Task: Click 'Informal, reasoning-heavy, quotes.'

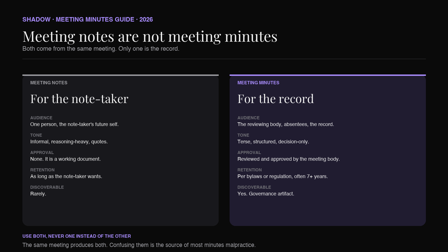Action: point(69,142)
